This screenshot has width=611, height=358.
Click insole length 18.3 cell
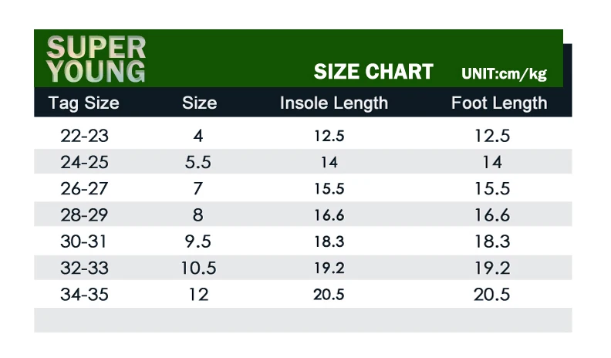click(x=329, y=242)
